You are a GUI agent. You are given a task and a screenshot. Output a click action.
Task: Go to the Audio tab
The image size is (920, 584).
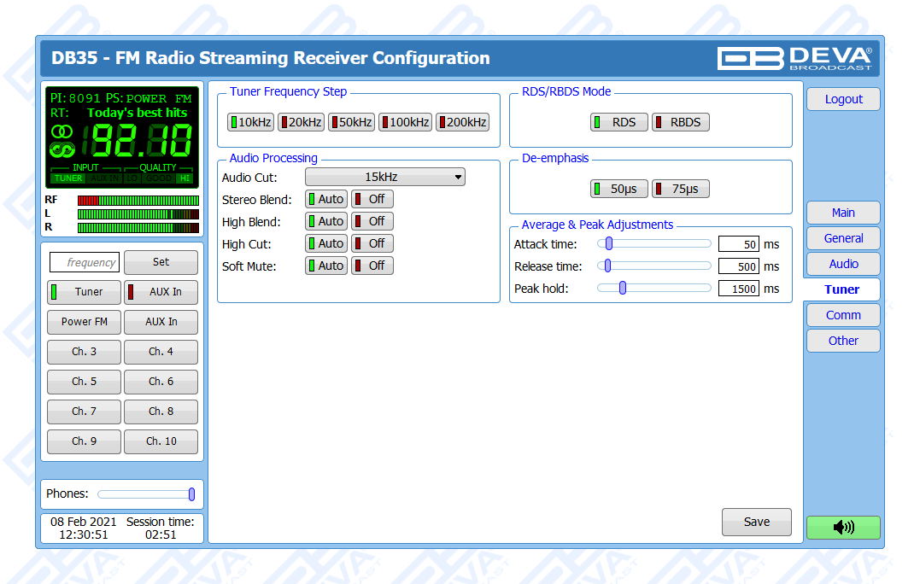pos(842,264)
